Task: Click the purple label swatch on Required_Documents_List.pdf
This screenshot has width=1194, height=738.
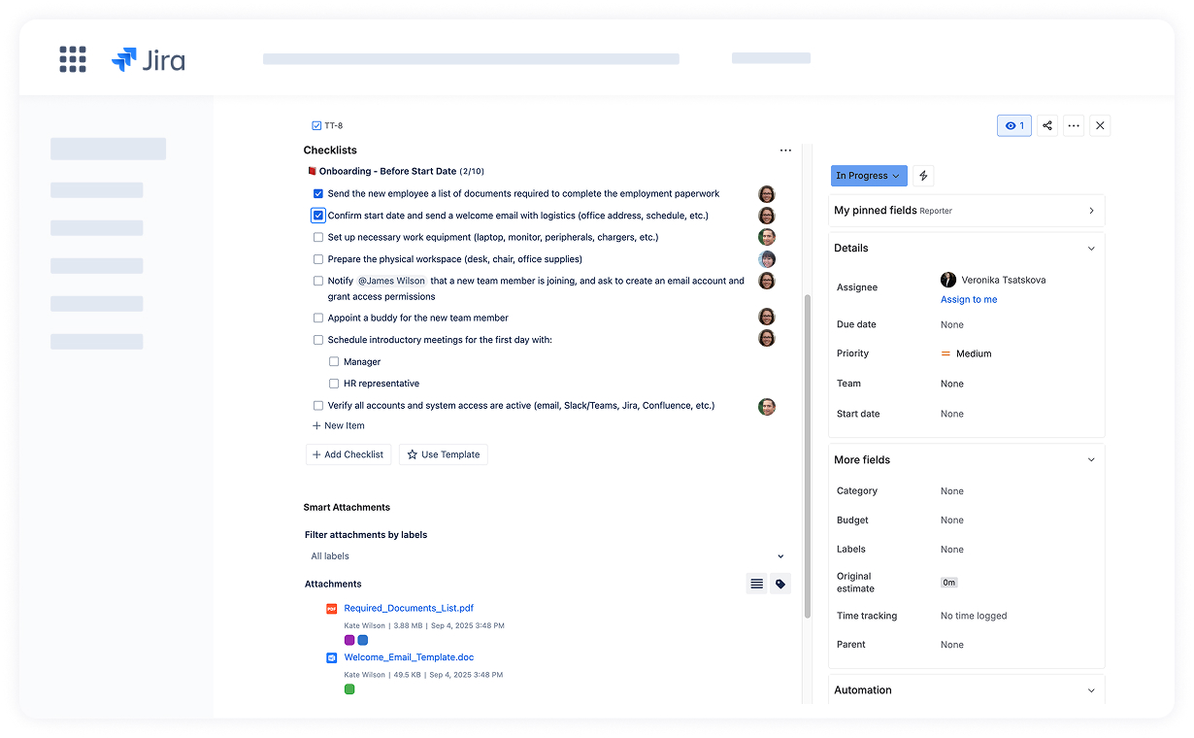Action: (349, 640)
